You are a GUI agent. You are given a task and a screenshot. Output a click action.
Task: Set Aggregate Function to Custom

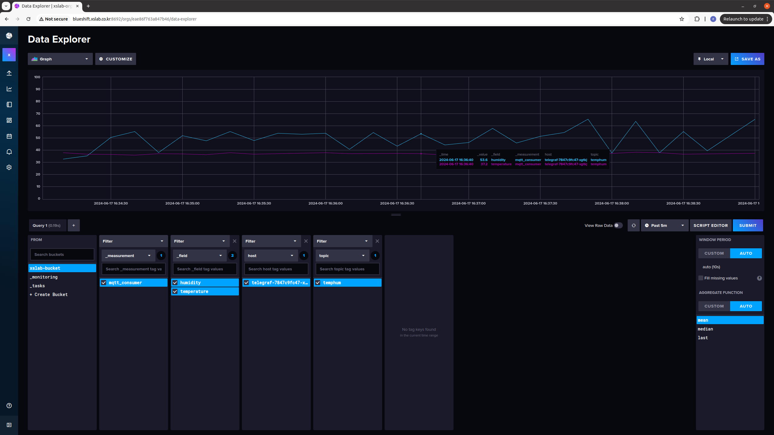(714, 306)
